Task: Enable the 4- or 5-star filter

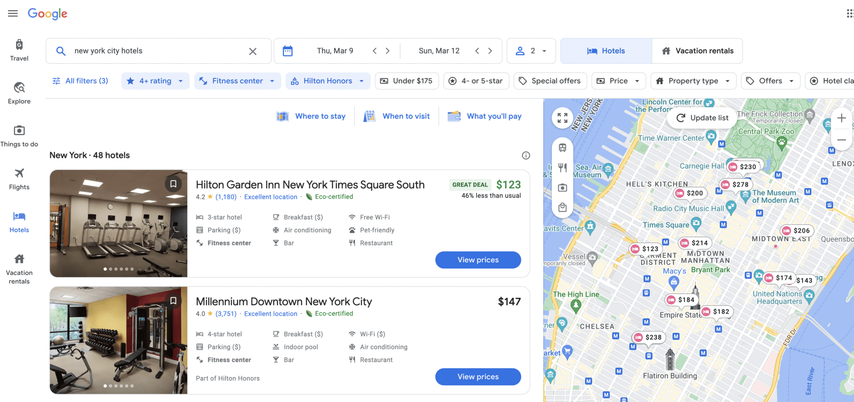Action: pyautogui.click(x=476, y=81)
